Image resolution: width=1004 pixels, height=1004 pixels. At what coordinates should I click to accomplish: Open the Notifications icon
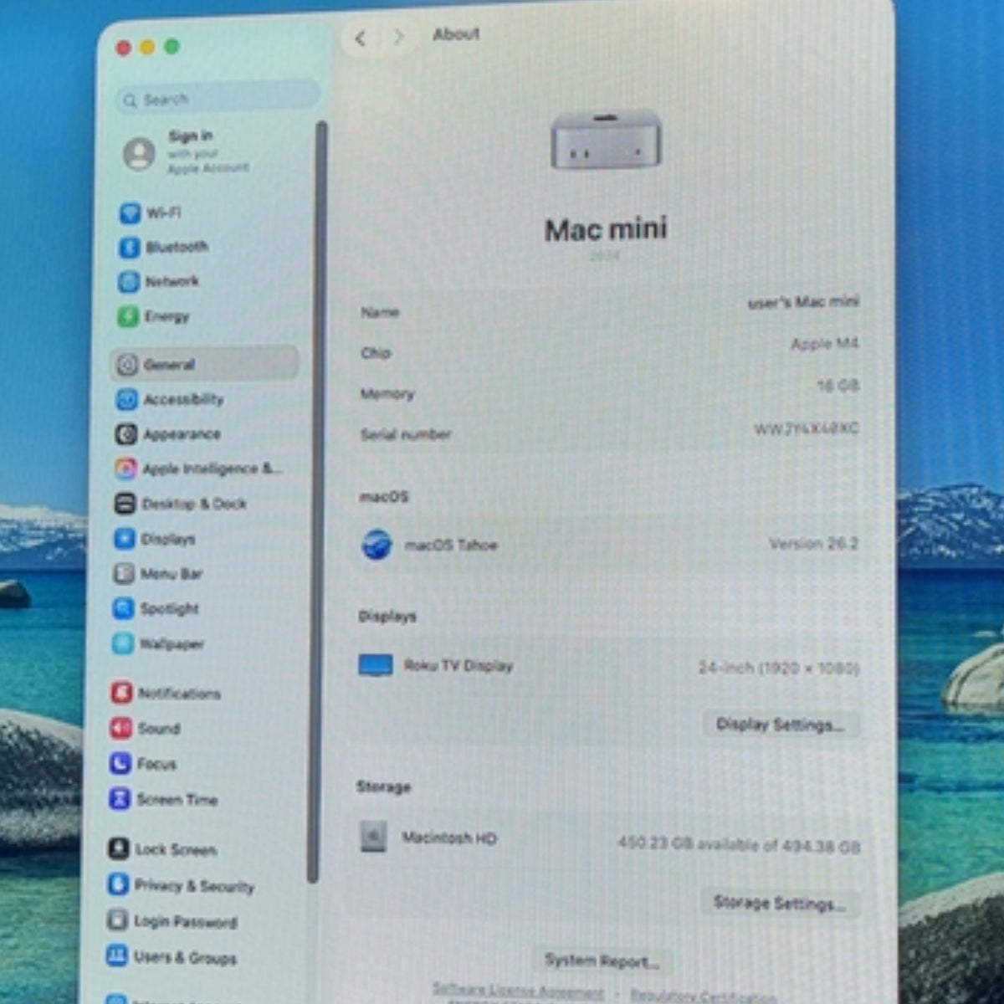121,693
